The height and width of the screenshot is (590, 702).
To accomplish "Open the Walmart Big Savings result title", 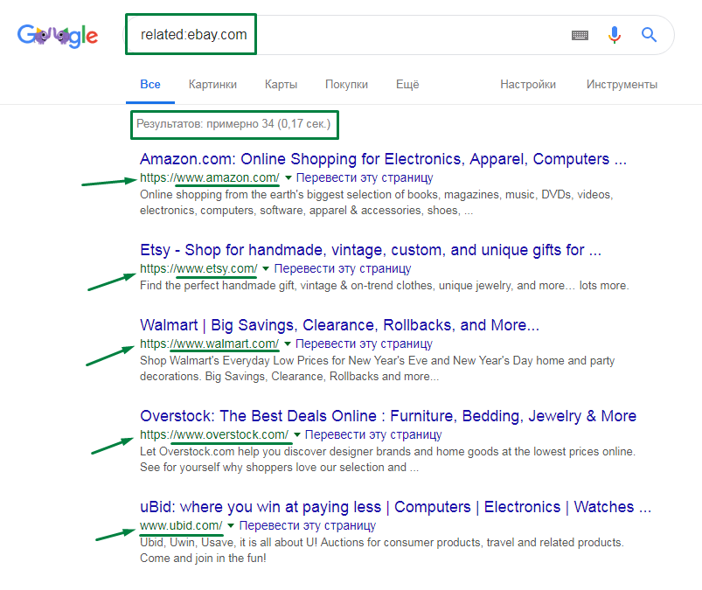I will [x=339, y=325].
